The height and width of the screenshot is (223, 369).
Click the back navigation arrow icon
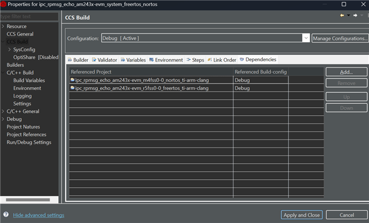coord(342,16)
